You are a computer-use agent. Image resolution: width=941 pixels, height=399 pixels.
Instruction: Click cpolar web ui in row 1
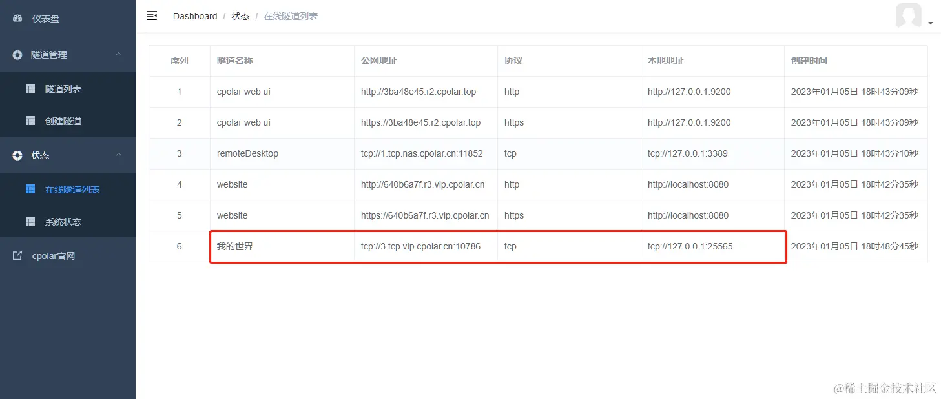pos(243,92)
